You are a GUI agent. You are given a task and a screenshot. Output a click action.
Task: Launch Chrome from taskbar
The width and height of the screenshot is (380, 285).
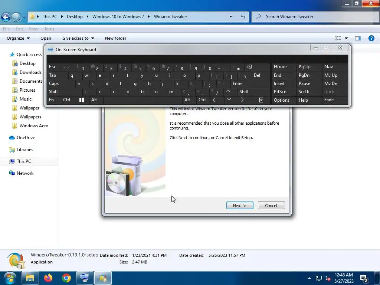tap(66, 278)
